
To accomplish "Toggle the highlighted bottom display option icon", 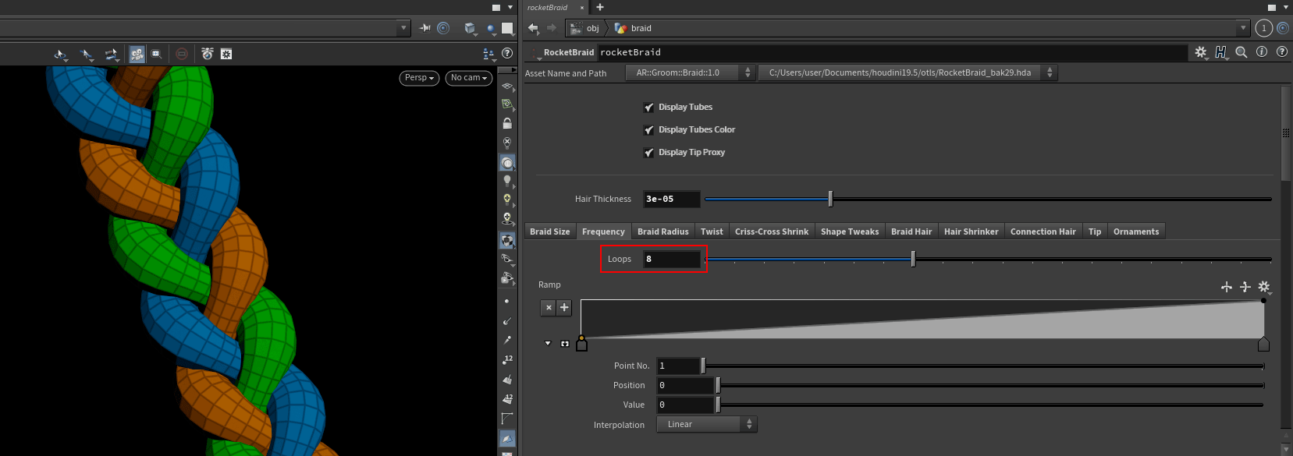I will 507,439.
